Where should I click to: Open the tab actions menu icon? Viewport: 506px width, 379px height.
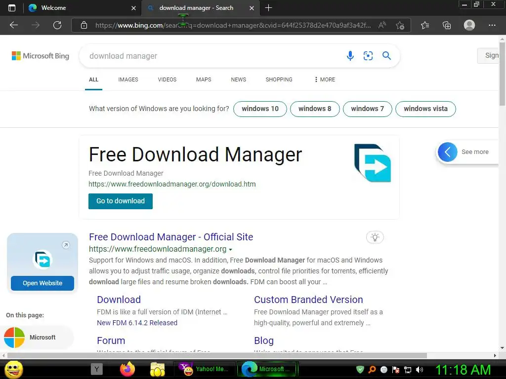(x=12, y=8)
